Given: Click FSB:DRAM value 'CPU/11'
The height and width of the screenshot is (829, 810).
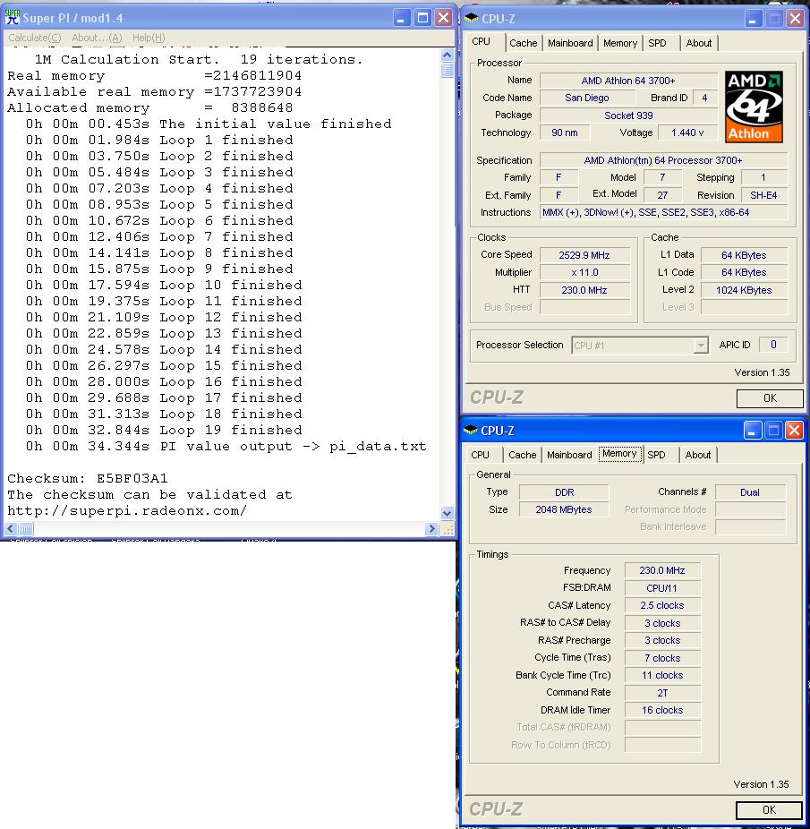Looking at the screenshot, I should 662,588.
